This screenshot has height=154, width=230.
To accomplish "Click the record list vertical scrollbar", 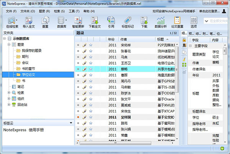I will [177, 70].
